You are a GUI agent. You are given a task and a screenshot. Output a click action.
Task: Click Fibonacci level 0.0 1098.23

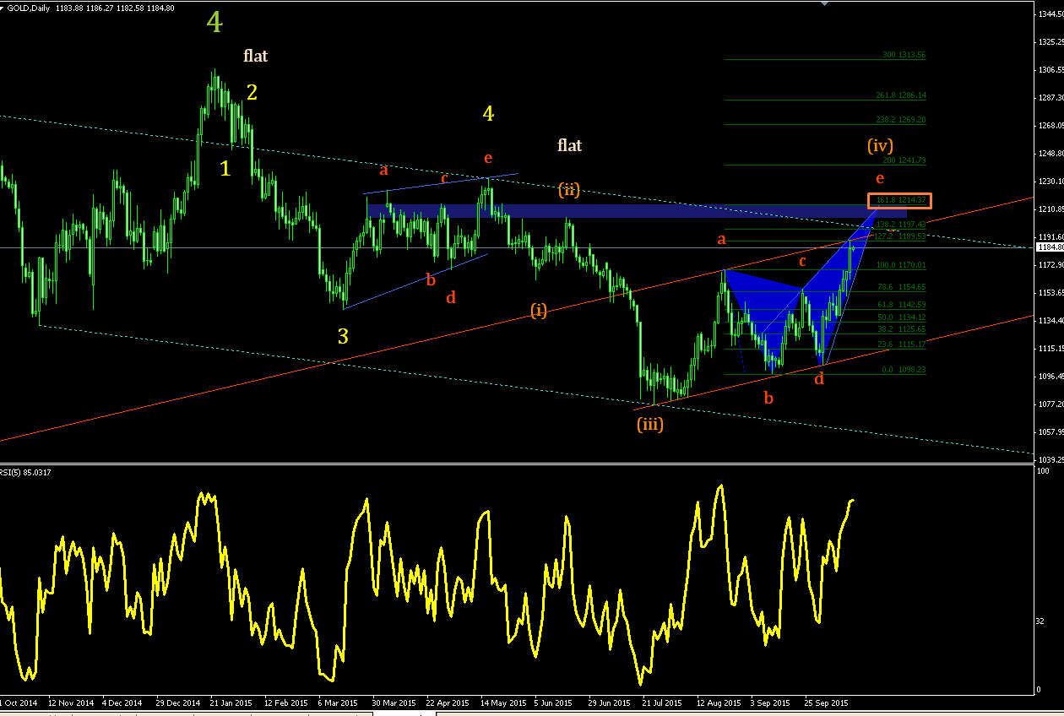(904, 369)
